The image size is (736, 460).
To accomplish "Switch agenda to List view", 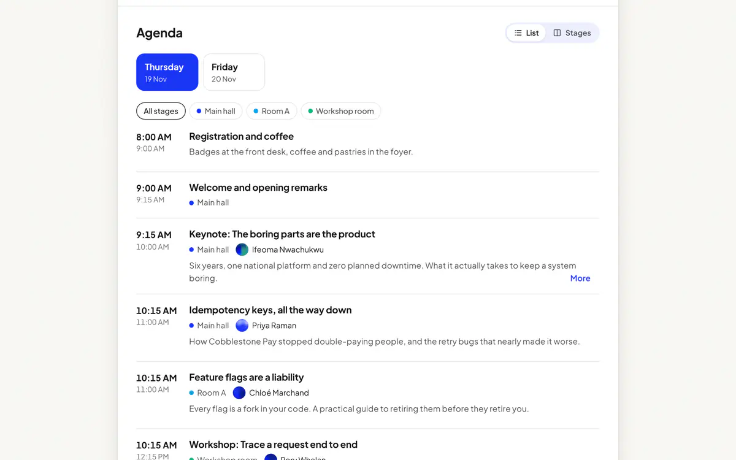I will coord(526,33).
